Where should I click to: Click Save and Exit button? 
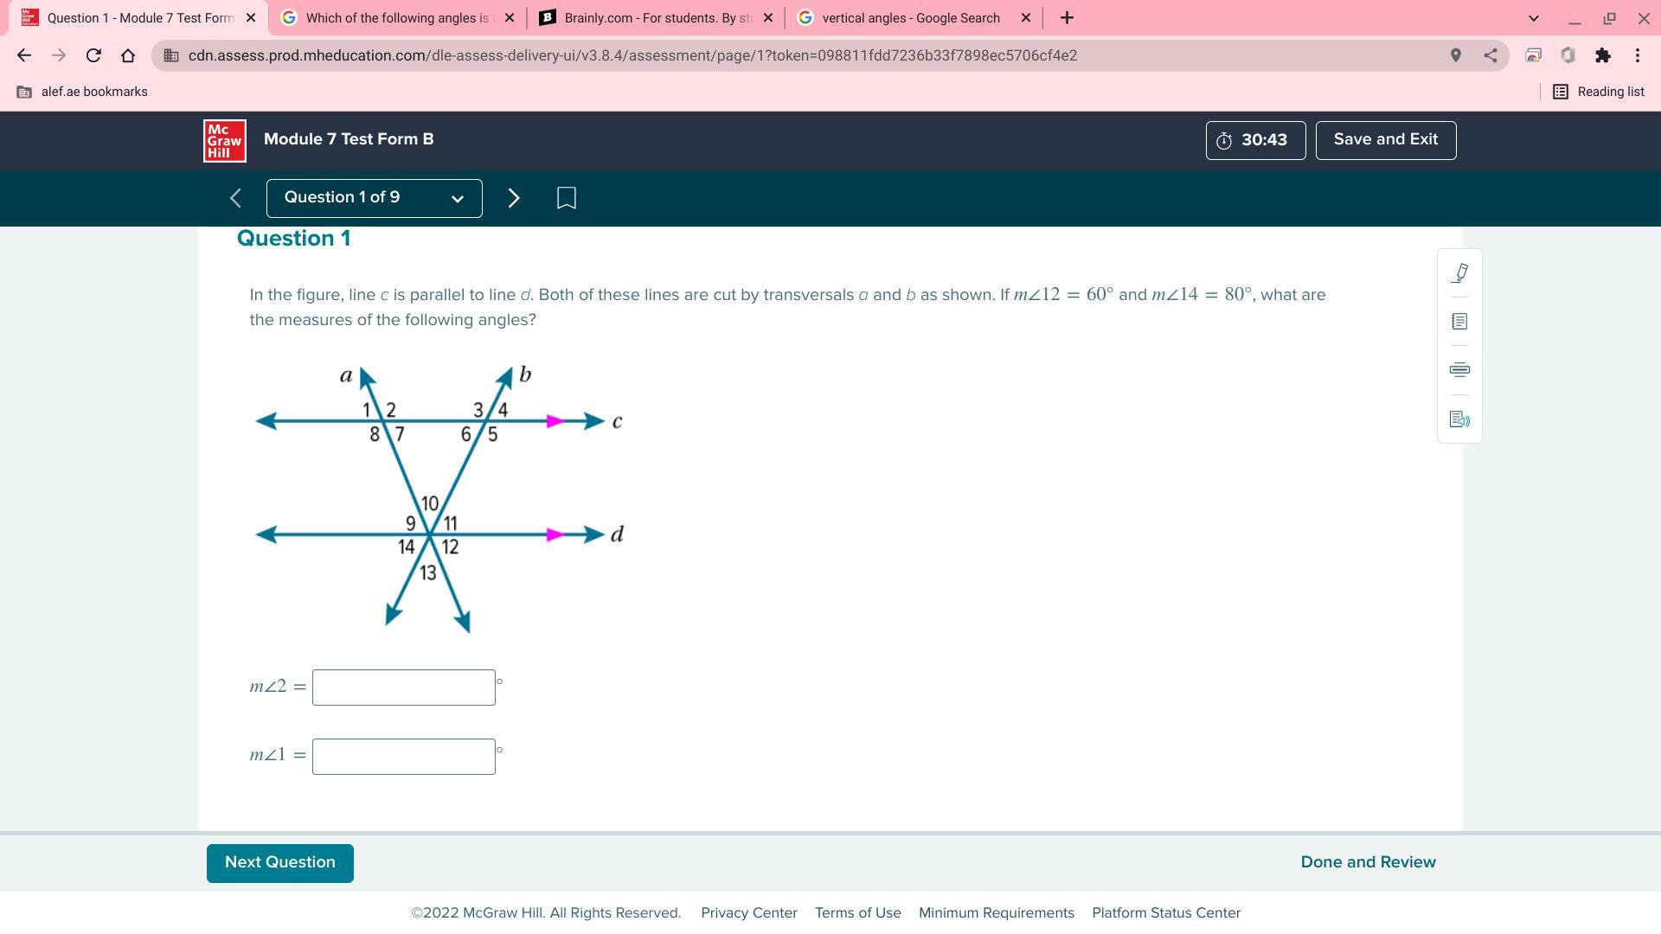[x=1385, y=140]
